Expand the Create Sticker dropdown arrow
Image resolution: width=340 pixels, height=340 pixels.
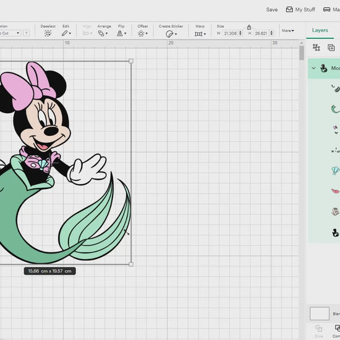[x=176, y=34]
